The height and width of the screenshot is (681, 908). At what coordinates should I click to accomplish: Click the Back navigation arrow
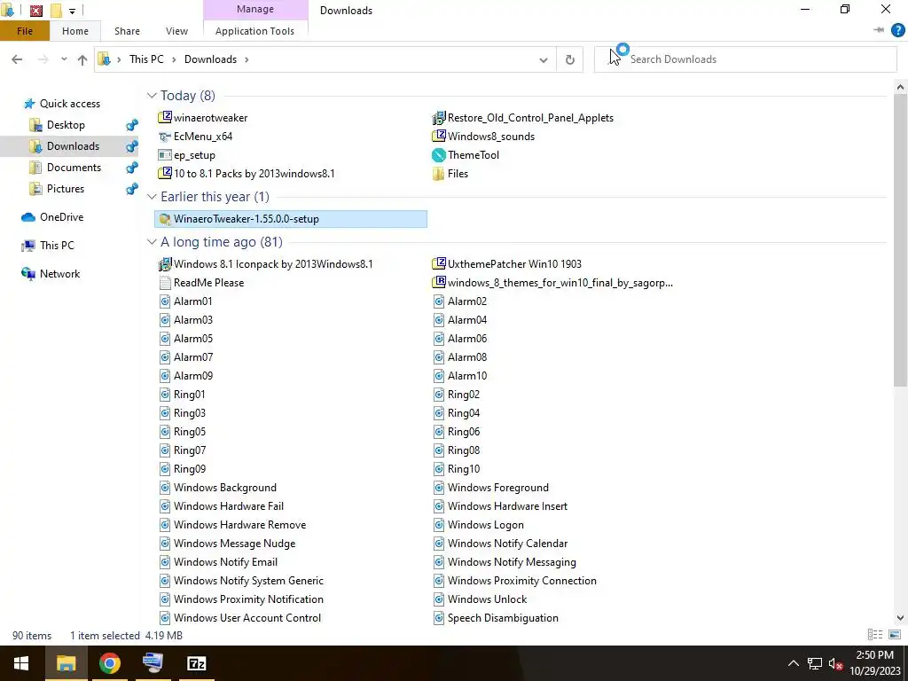pyautogui.click(x=17, y=59)
